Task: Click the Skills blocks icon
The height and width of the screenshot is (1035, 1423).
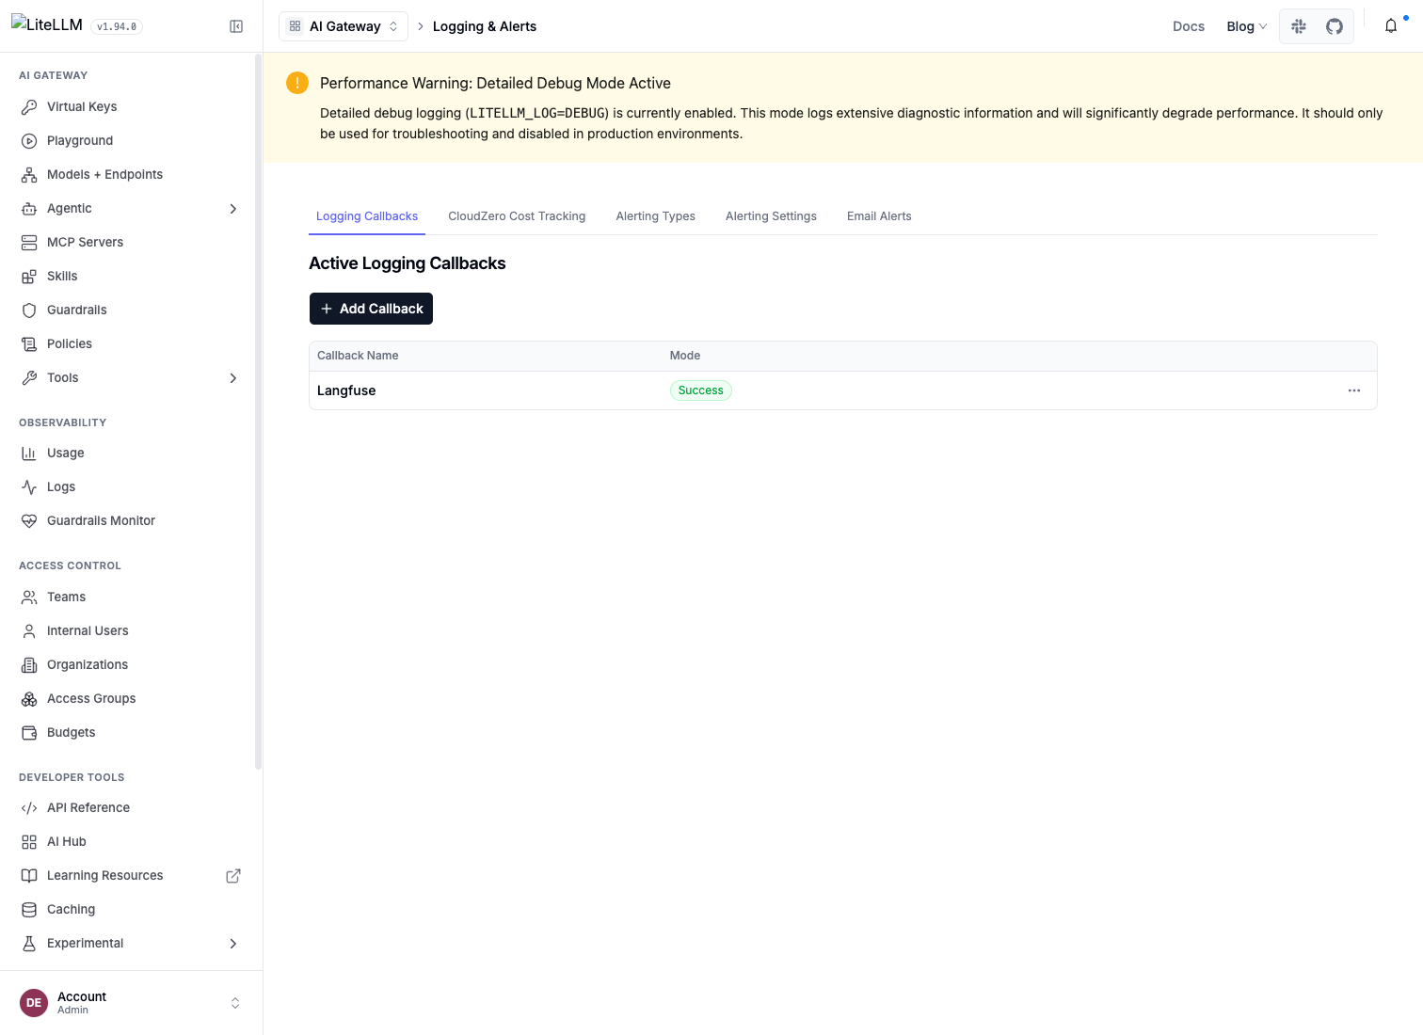Action: [x=29, y=277]
